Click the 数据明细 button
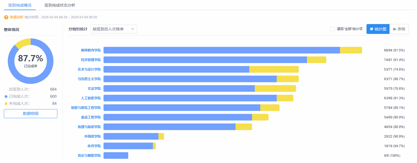Image resolution: width=417 pixels, height=163 pixels. [30, 114]
